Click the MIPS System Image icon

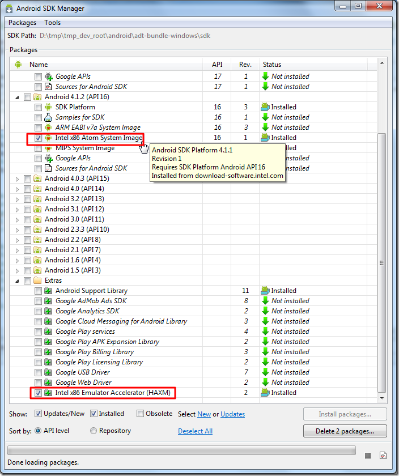pyautogui.click(x=48, y=148)
